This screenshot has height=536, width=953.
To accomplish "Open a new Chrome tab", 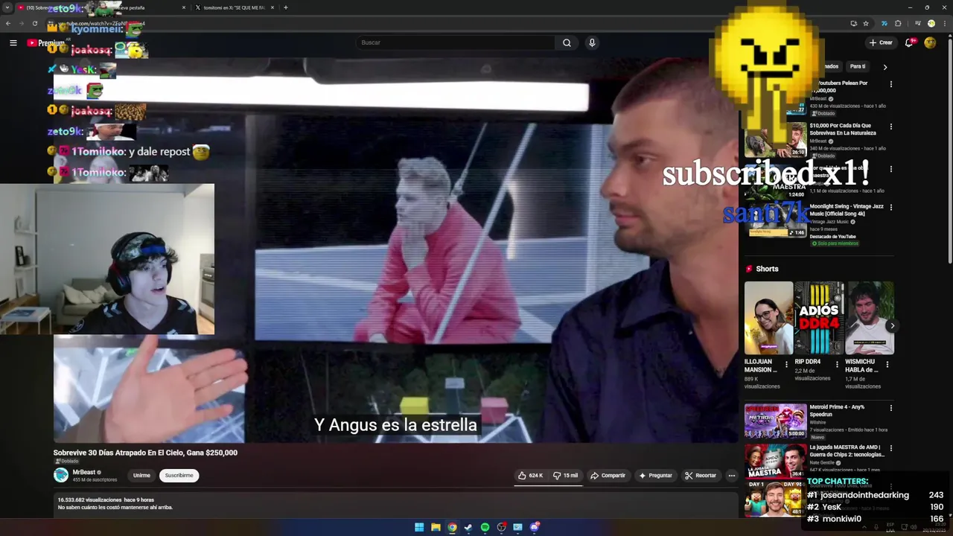I will pyautogui.click(x=286, y=7).
